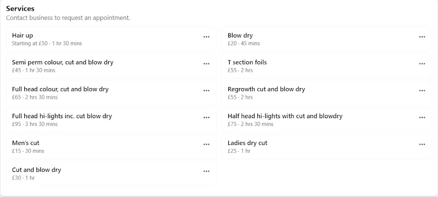Open ellipsis menu for Ladies dry cut
This screenshot has width=438, height=197.
click(x=422, y=144)
